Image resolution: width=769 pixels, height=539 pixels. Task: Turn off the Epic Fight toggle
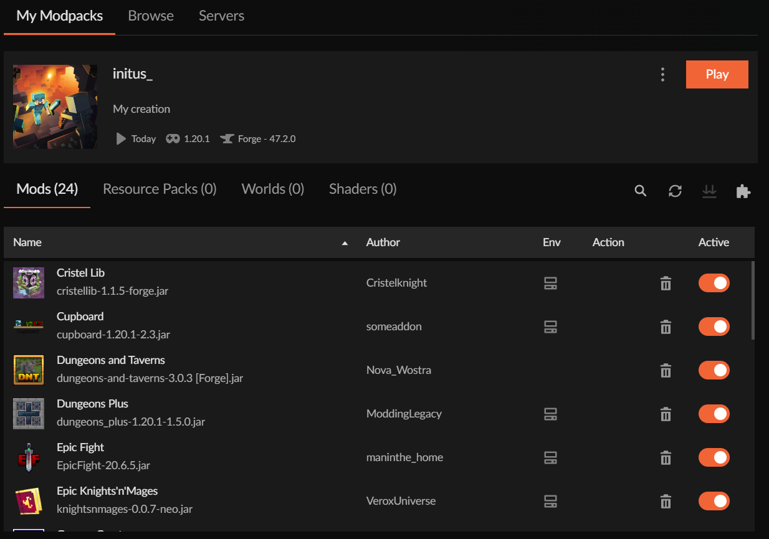coord(714,457)
